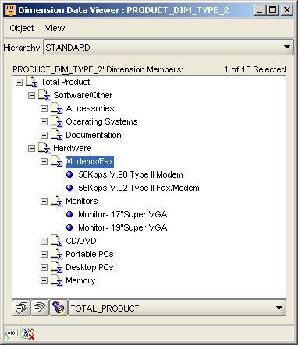
Task: Click the Documentation sigma icon
Action: [57, 135]
